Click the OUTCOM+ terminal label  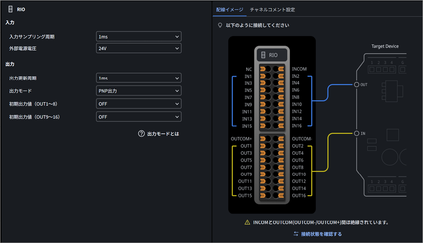241,139
